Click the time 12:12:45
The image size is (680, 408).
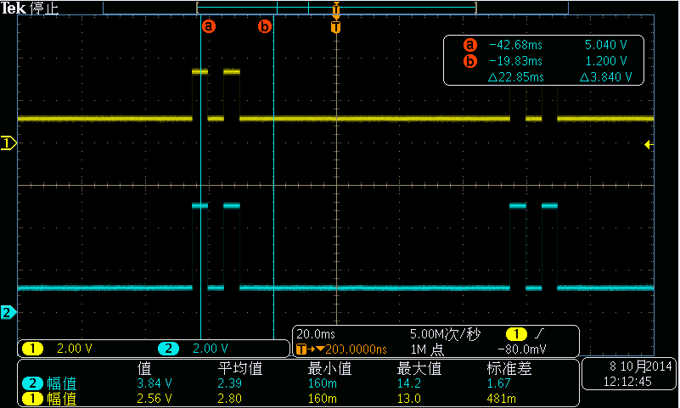click(x=627, y=382)
